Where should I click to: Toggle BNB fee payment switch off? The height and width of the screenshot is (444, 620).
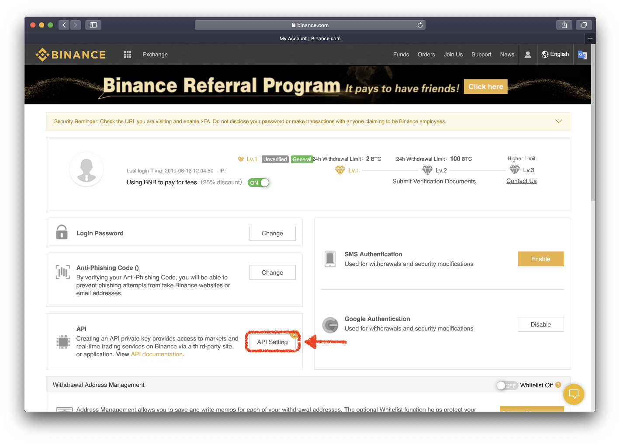coord(258,183)
